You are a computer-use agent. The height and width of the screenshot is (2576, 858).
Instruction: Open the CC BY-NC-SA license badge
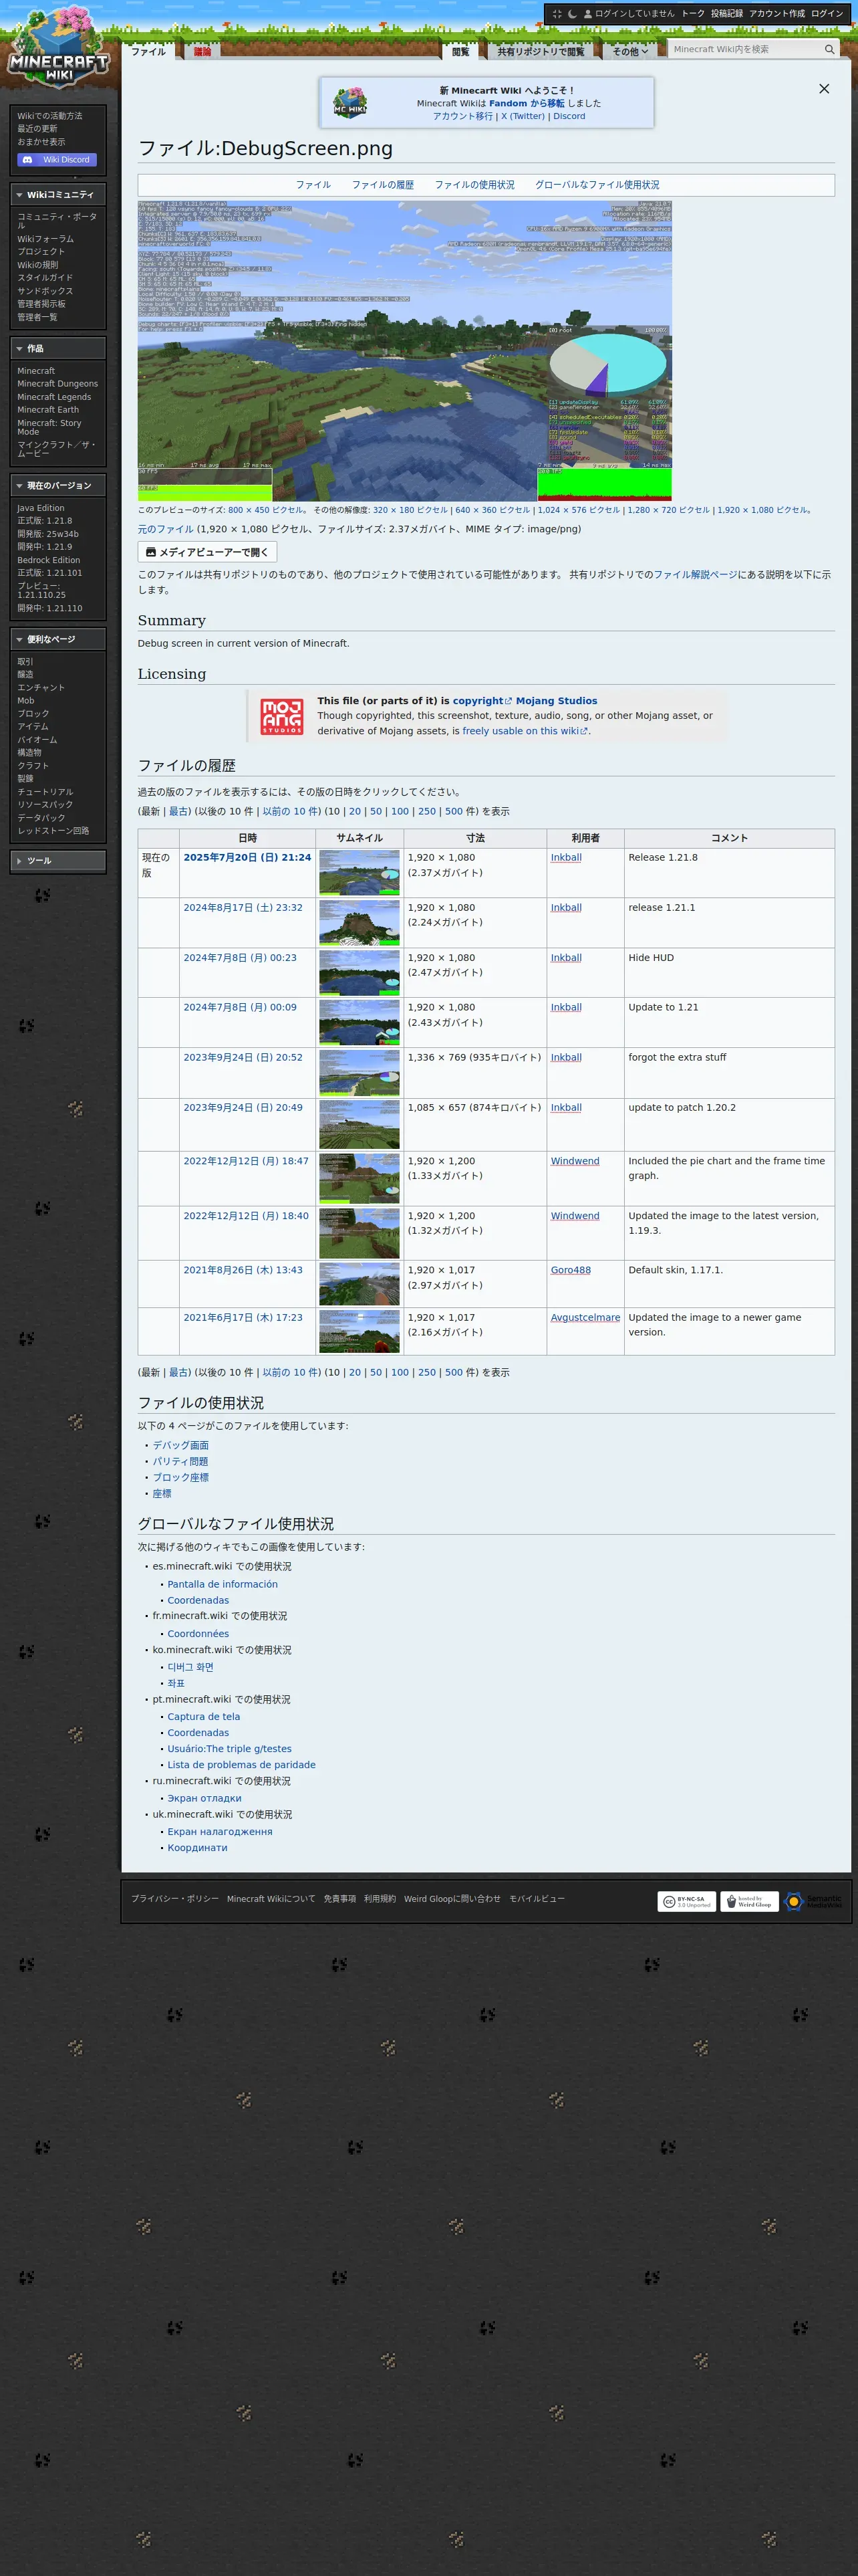click(687, 1901)
